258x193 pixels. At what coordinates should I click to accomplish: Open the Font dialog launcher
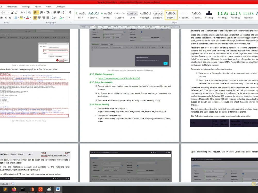(x=31, y=23)
